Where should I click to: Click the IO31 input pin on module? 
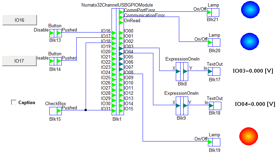point(114,111)
